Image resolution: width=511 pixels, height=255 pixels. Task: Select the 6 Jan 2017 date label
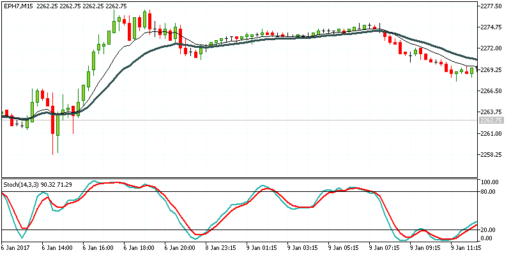[x=15, y=248]
